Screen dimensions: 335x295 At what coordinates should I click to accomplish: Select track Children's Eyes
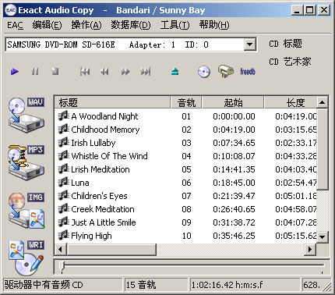click(99, 196)
